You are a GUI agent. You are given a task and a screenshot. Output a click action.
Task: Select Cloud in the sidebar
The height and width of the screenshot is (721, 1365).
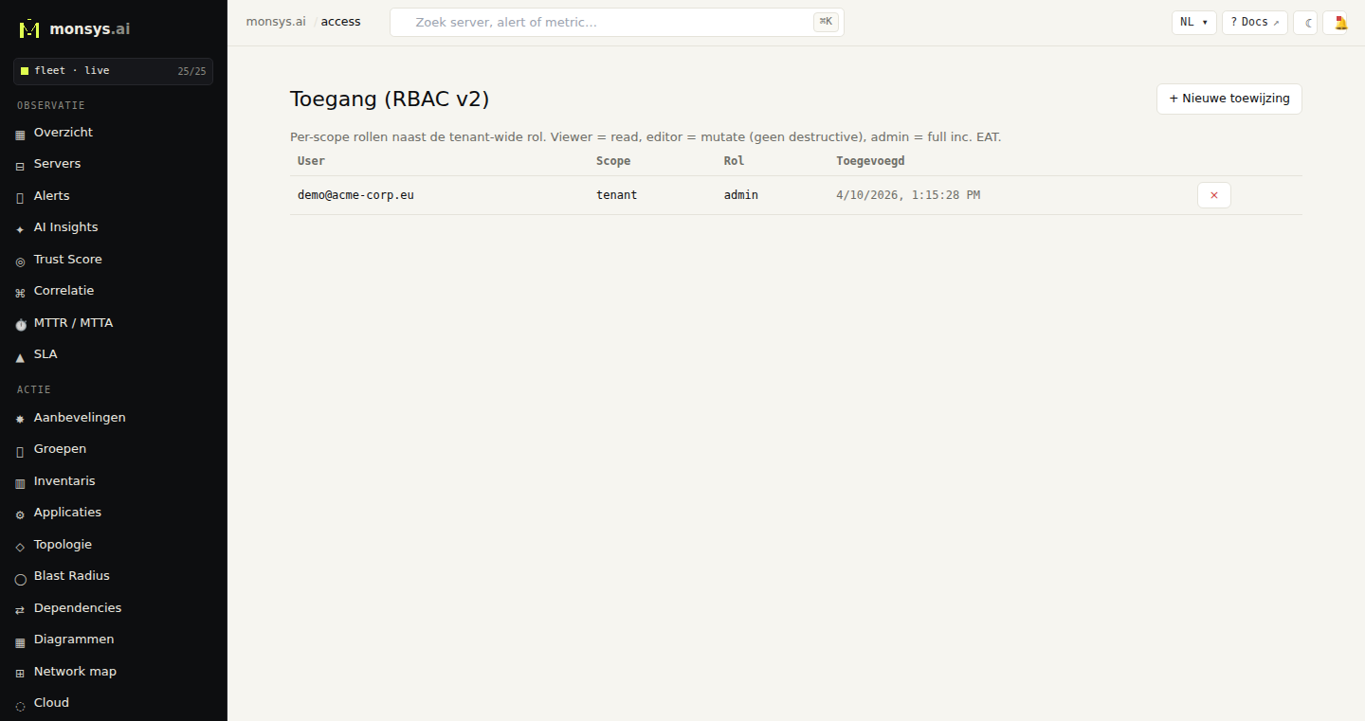114,703
